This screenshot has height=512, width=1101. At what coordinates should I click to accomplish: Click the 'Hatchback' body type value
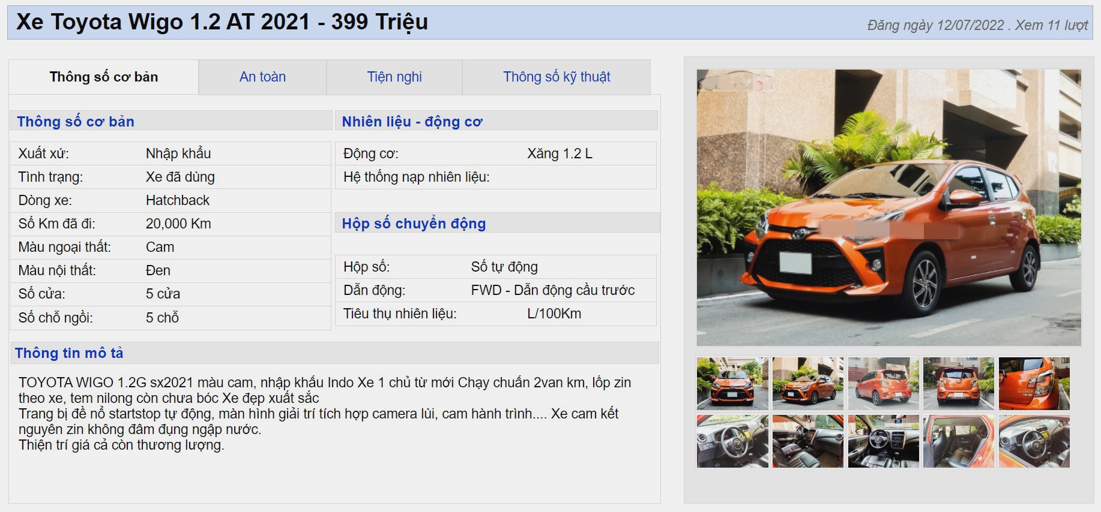[178, 200]
